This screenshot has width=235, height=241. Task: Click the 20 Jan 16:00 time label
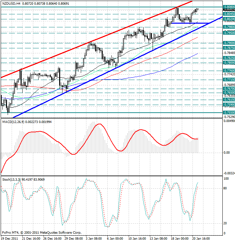(201, 239)
